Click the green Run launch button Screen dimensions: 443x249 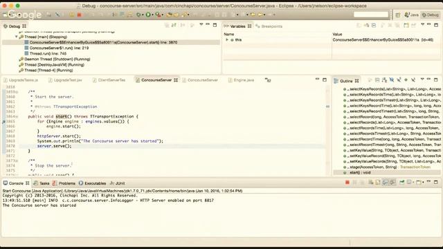click(148, 15)
